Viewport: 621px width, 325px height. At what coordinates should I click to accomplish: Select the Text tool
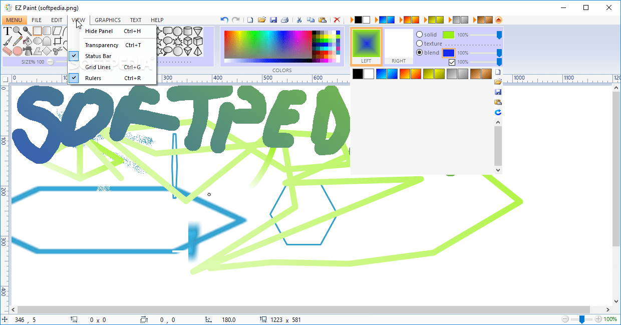pyautogui.click(x=8, y=31)
